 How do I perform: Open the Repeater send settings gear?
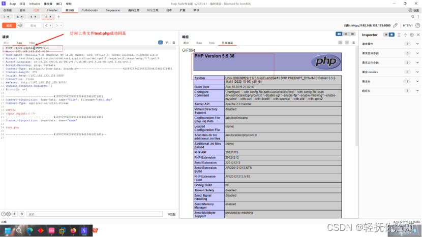[x=20, y=25]
